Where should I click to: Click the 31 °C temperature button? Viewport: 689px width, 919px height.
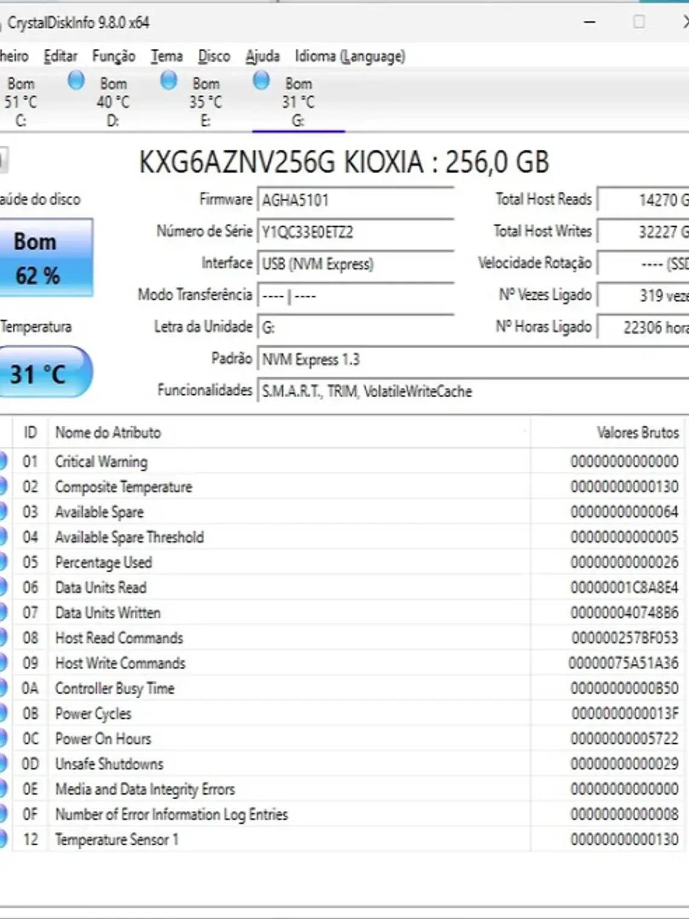[x=45, y=373]
